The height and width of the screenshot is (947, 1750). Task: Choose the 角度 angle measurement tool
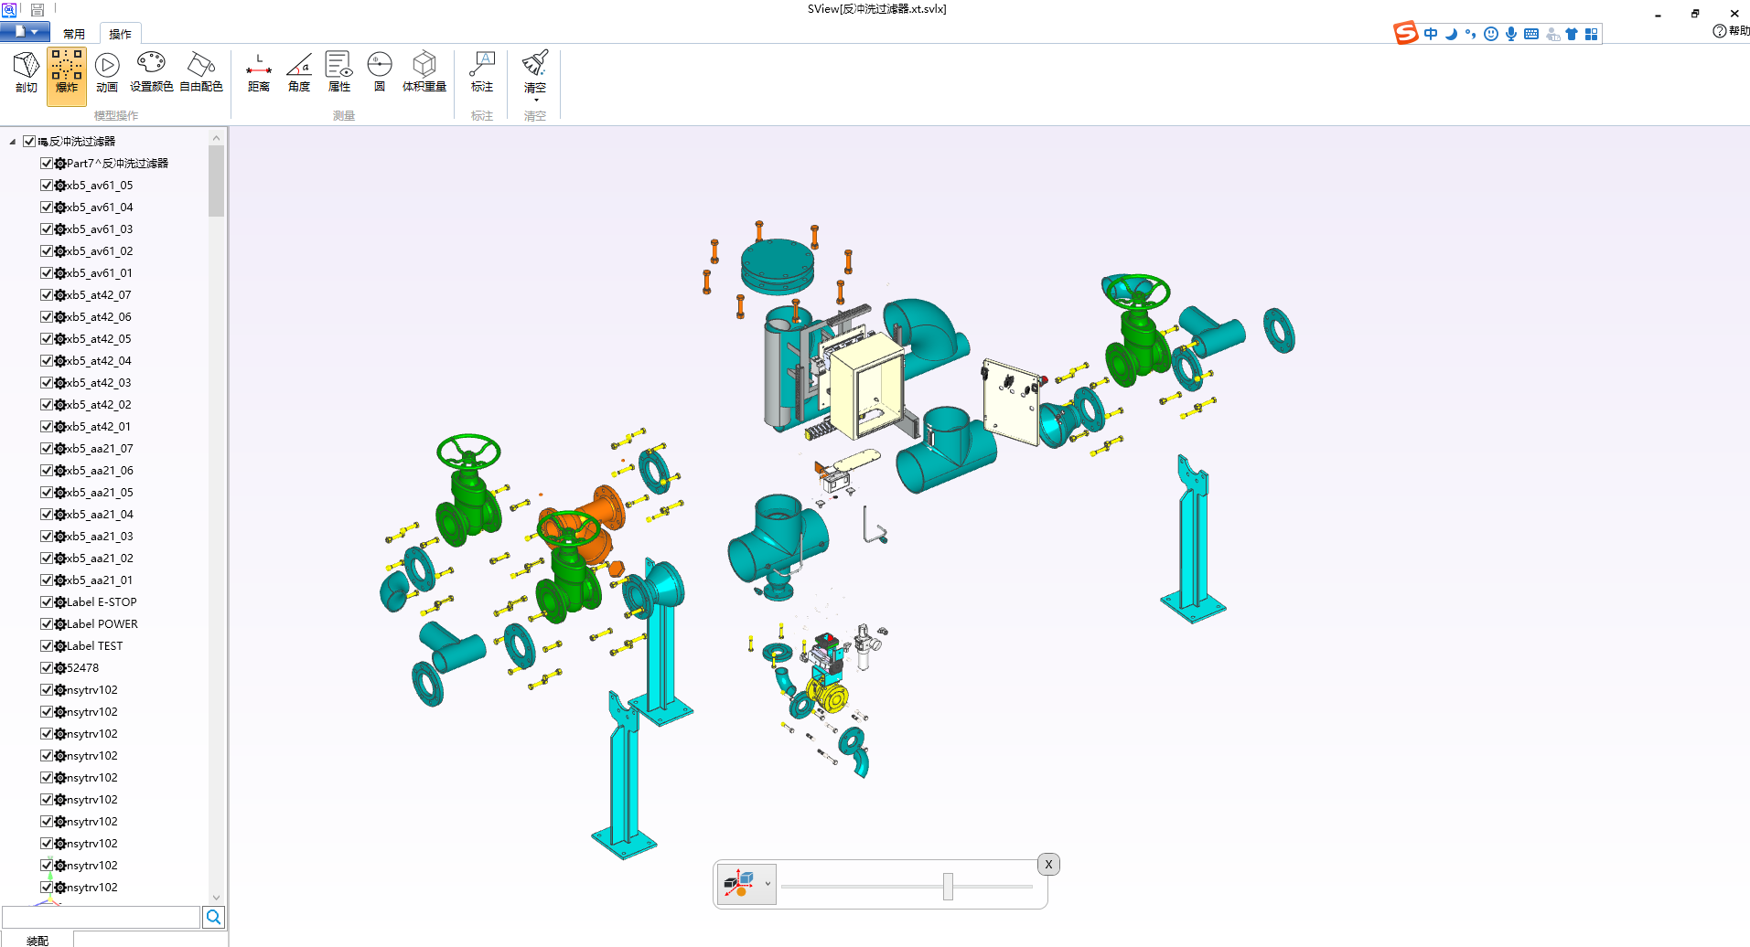click(x=299, y=72)
